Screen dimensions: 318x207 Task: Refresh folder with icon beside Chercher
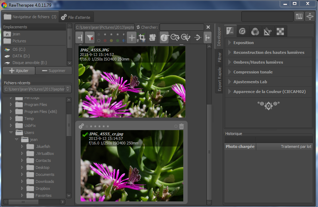tap(138, 27)
